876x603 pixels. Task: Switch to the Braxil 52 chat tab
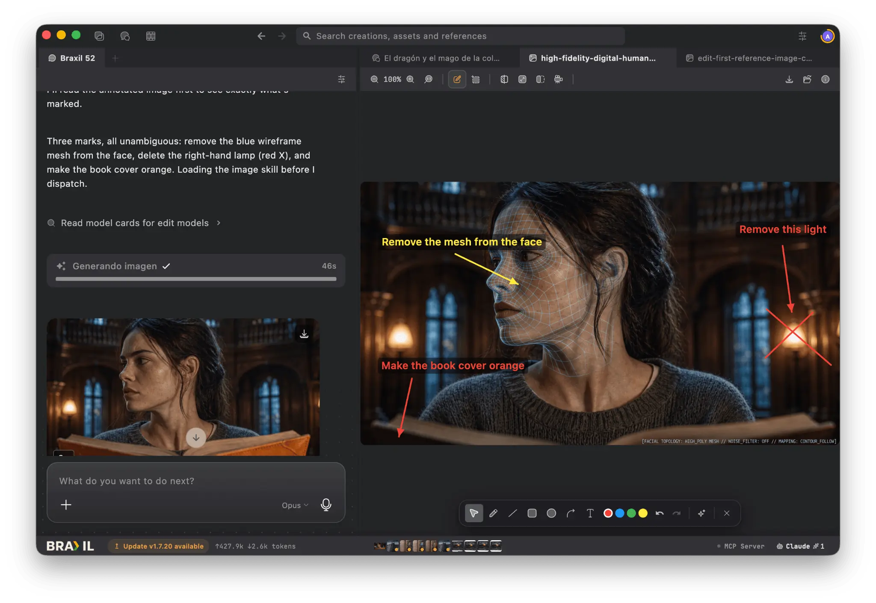pyautogui.click(x=71, y=58)
